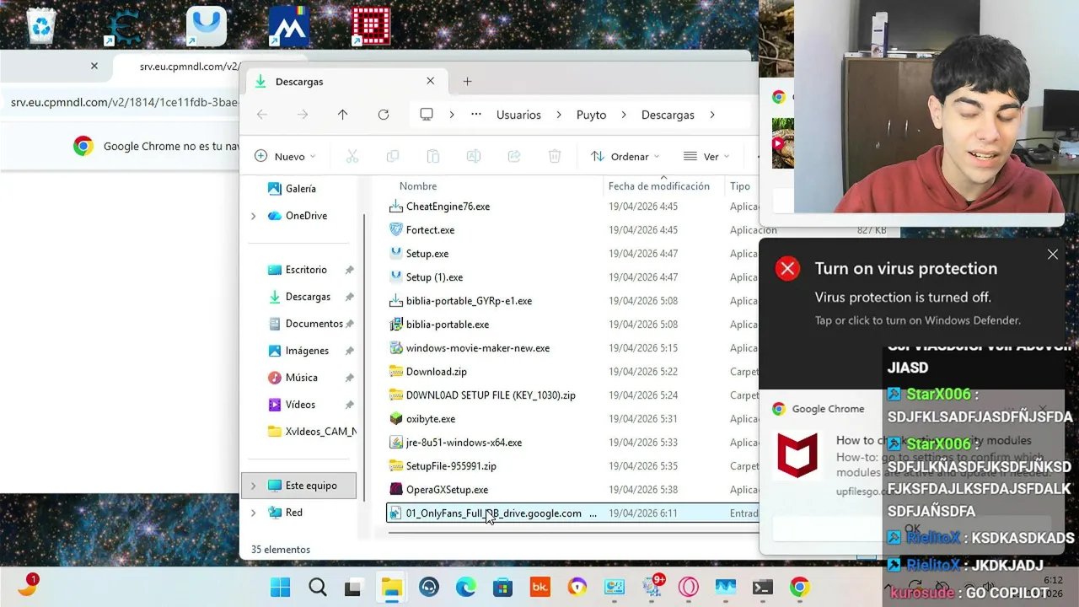Launch Microsoft Edge from the taskbar
This screenshot has width=1079, height=607.
pyautogui.click(x=465, y=587)
